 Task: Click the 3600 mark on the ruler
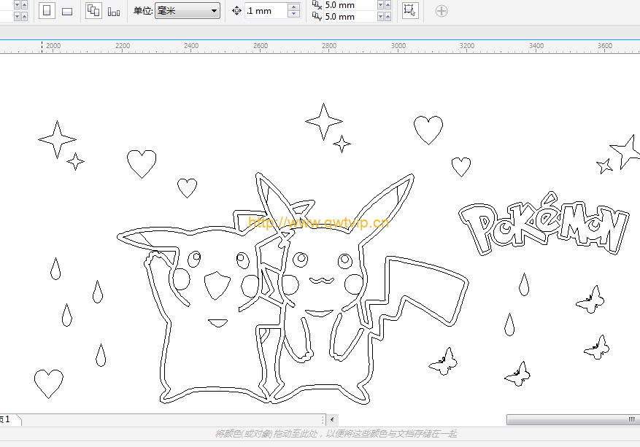(605, 46)
